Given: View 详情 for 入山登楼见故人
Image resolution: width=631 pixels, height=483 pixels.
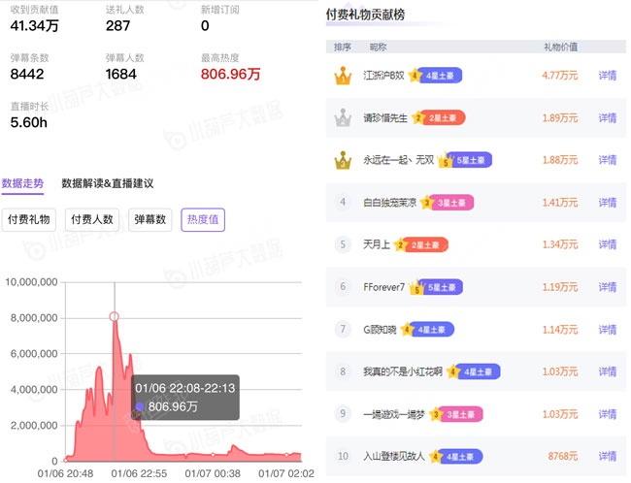Looking at the screenshot, I should (607, 456).
